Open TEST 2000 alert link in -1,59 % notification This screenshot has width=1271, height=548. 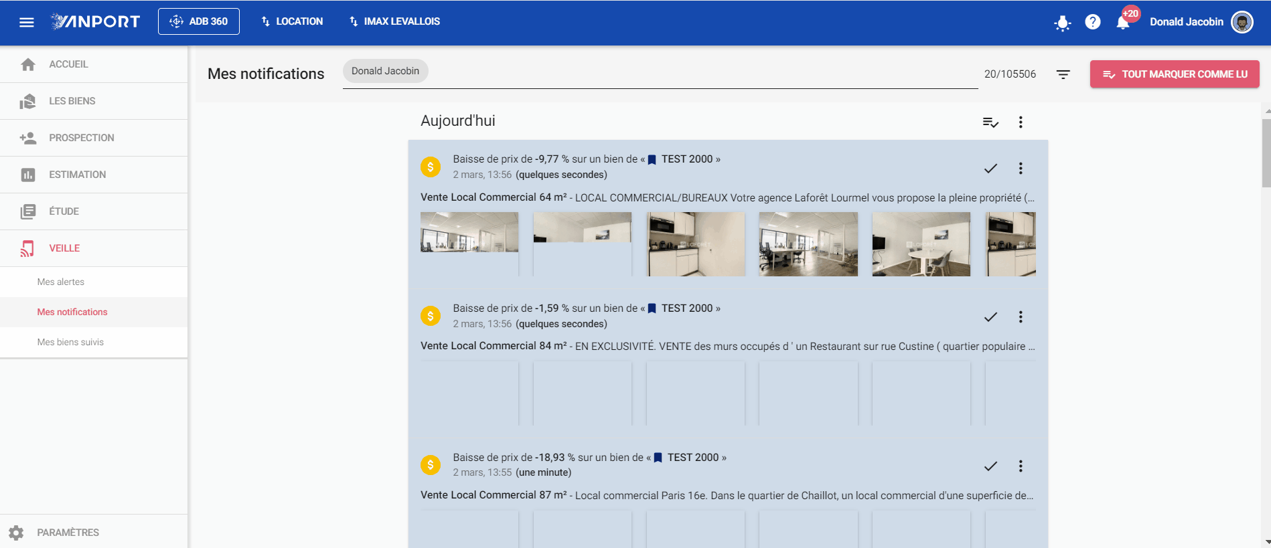[x=680, y=308]
